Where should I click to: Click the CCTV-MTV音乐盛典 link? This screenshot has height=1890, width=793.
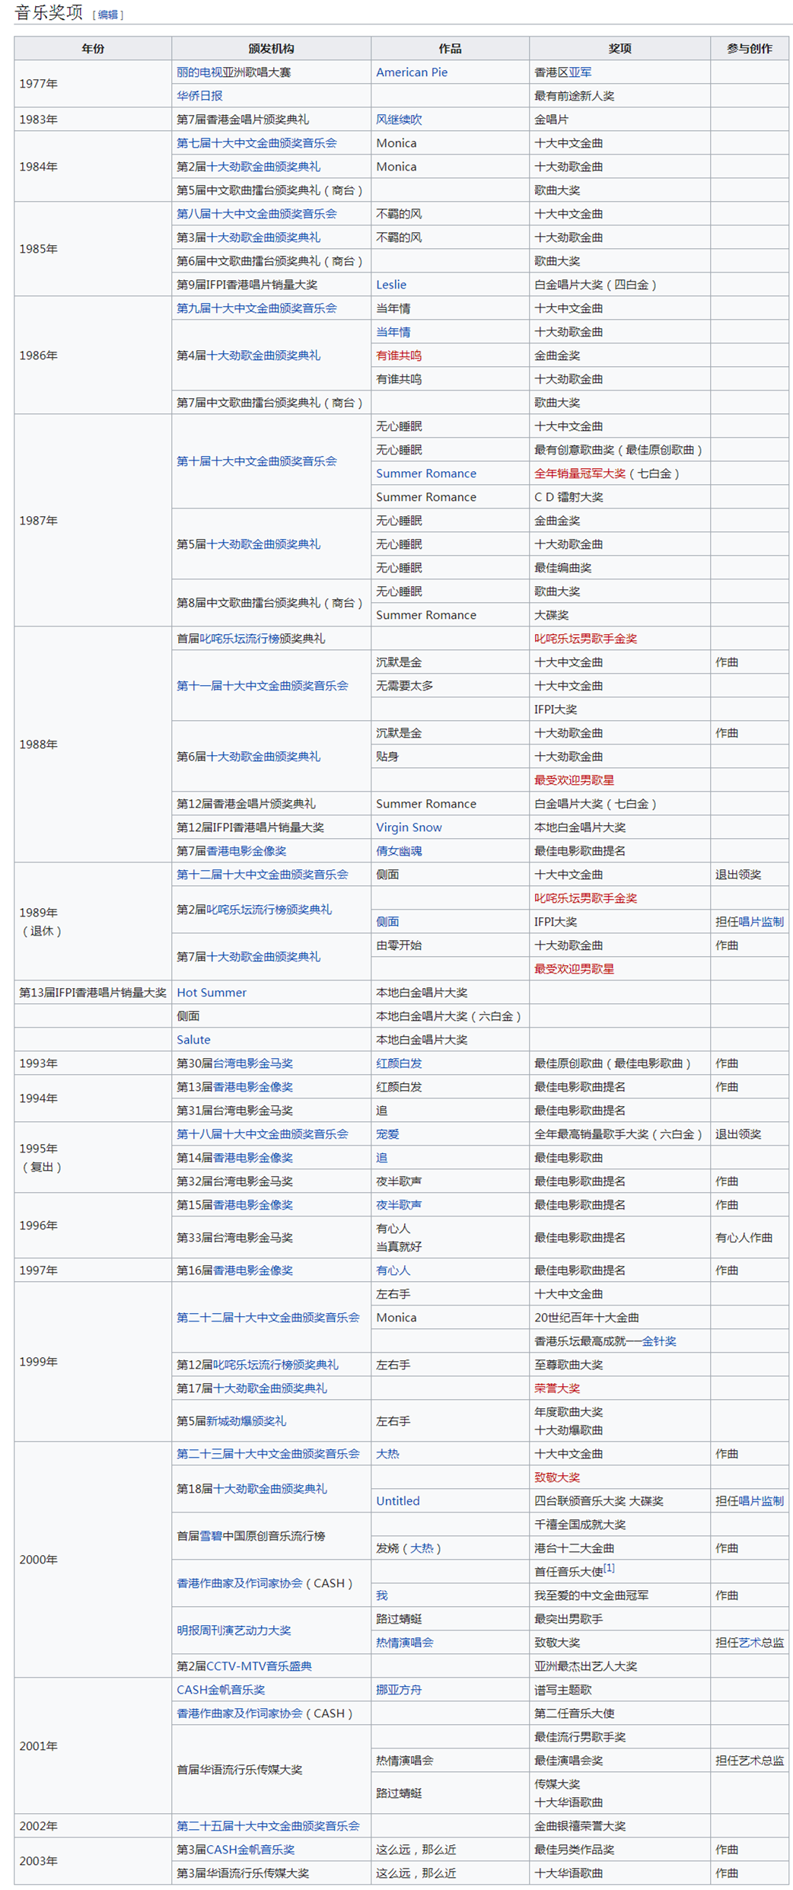pyautogui.click(x=260, y=1666)
